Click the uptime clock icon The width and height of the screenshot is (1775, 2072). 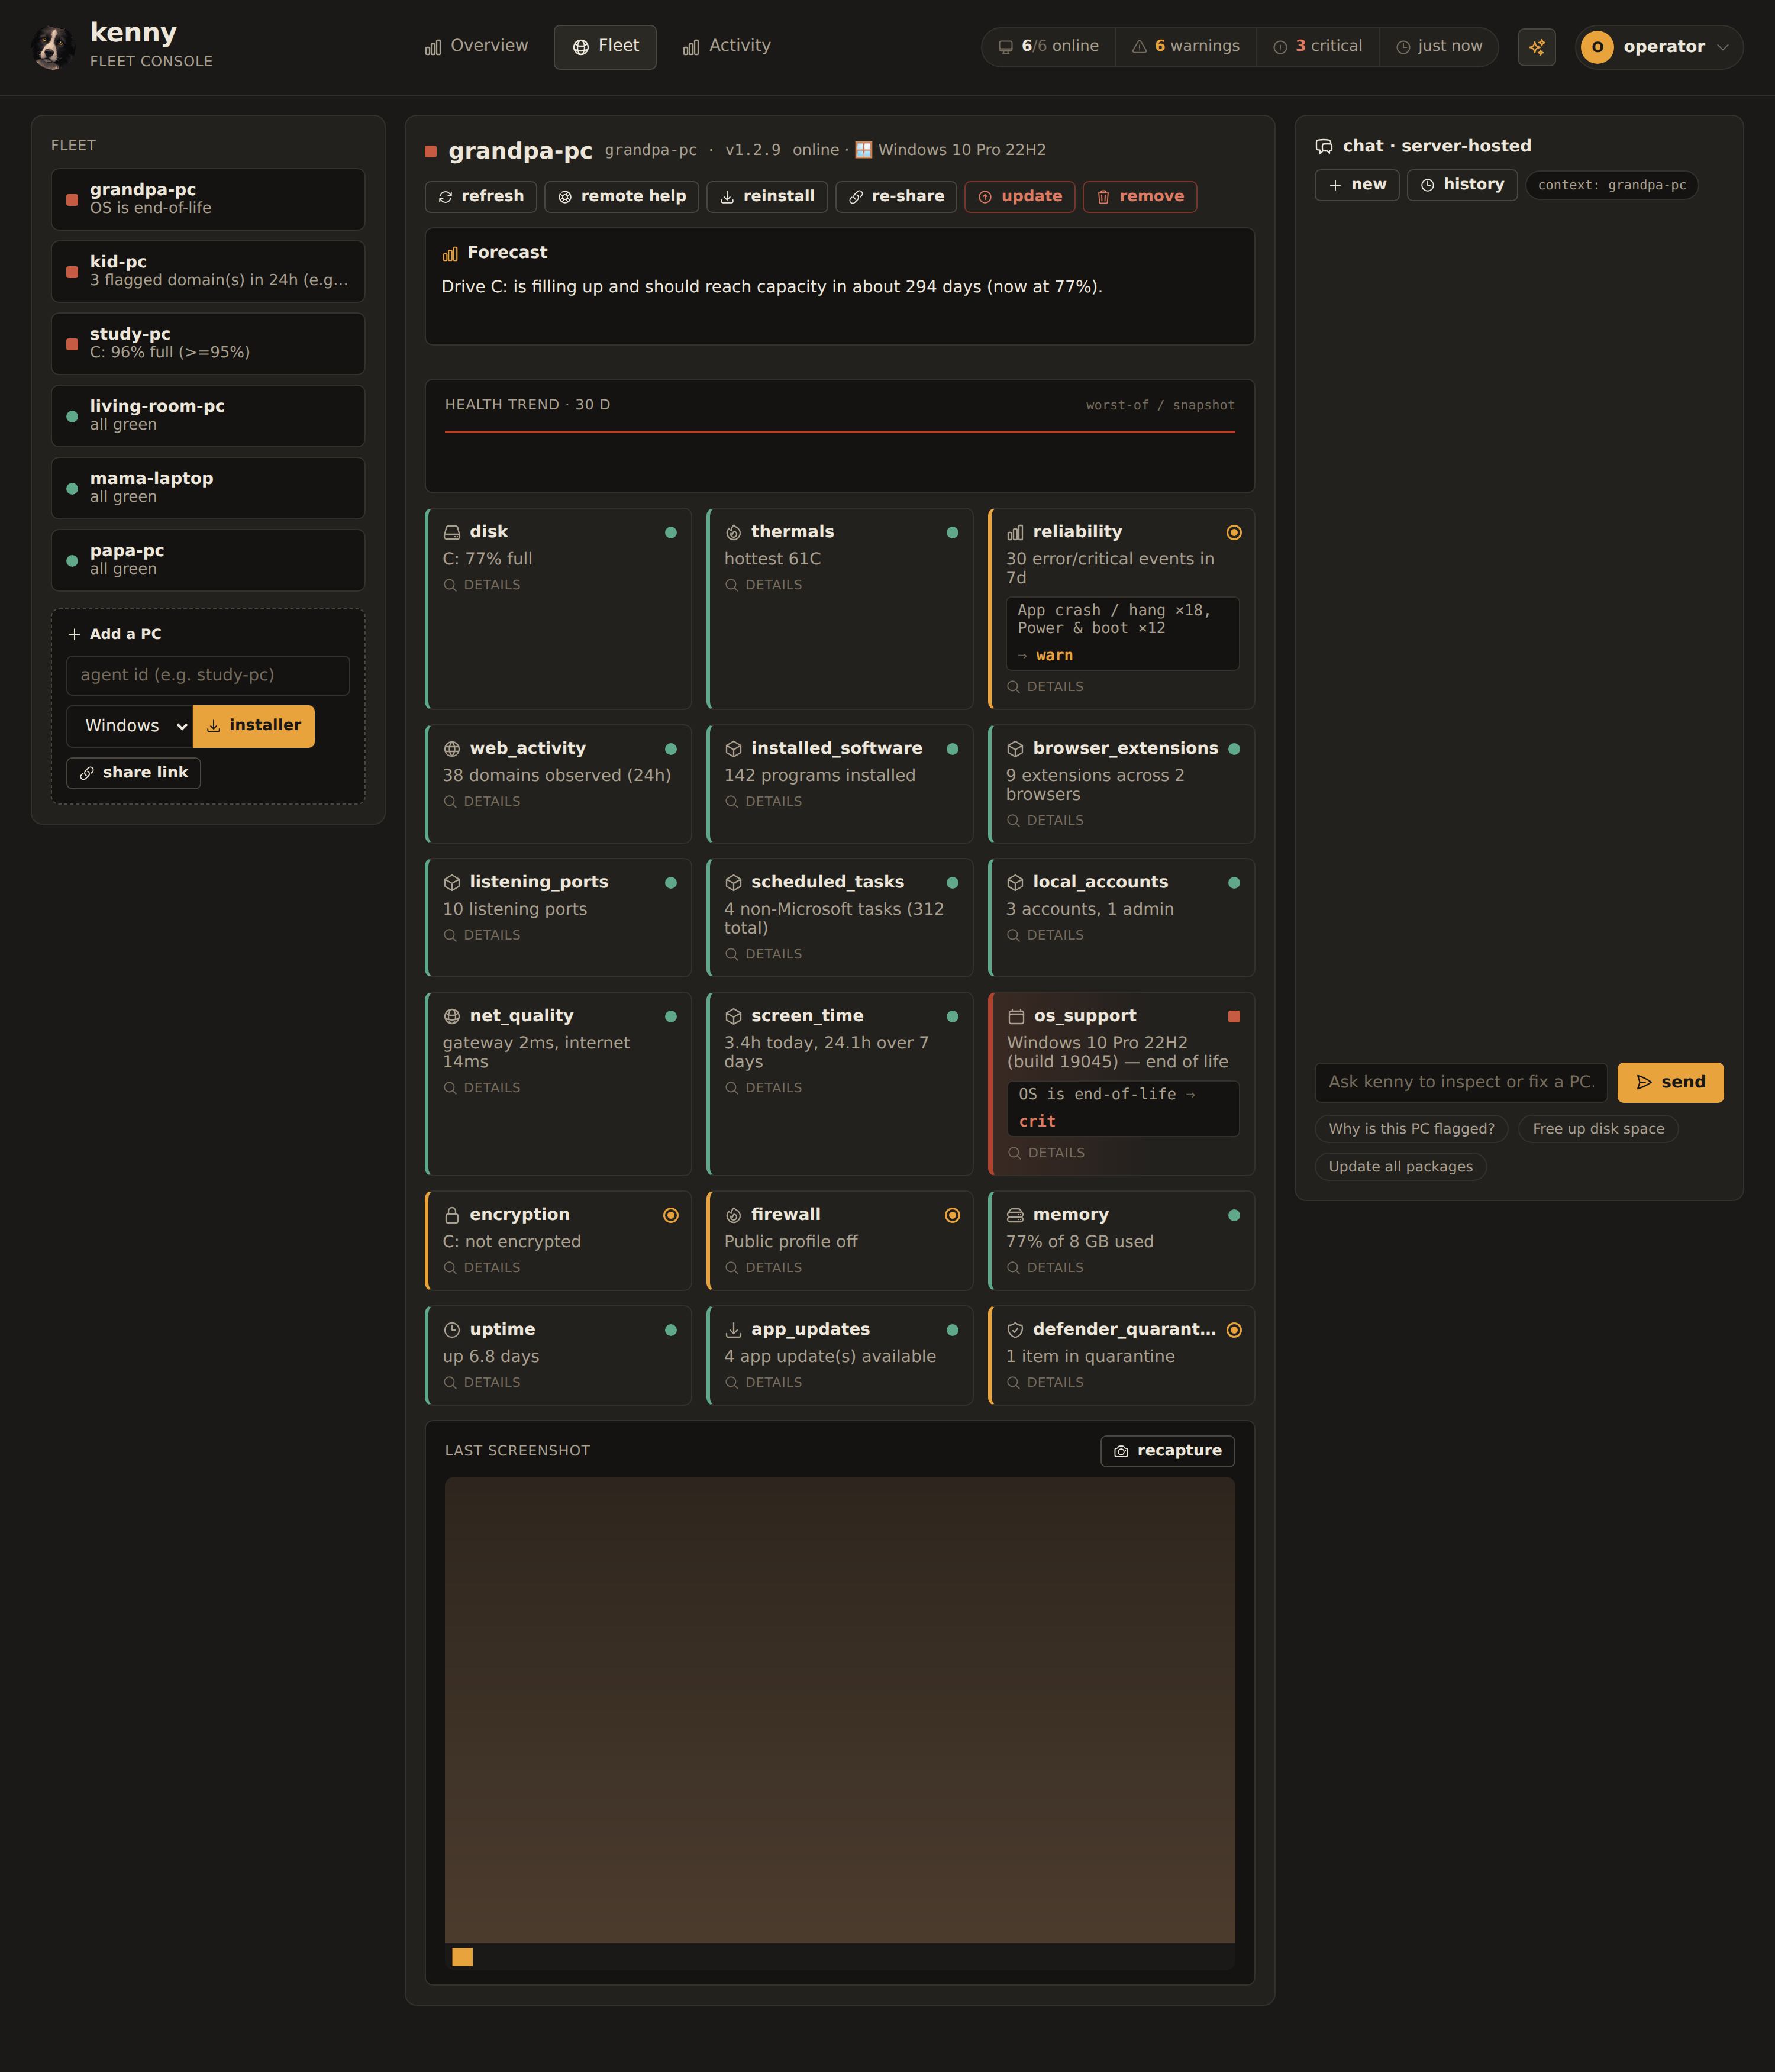click(x=452, y=1330)
